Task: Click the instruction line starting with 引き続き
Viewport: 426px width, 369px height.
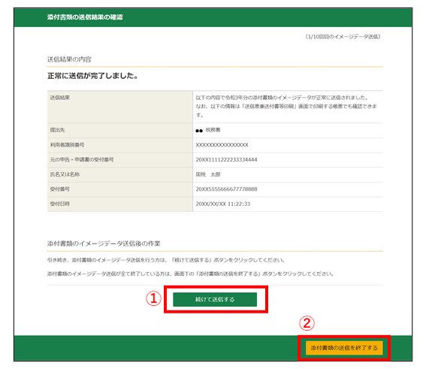Action: (166, 260)
